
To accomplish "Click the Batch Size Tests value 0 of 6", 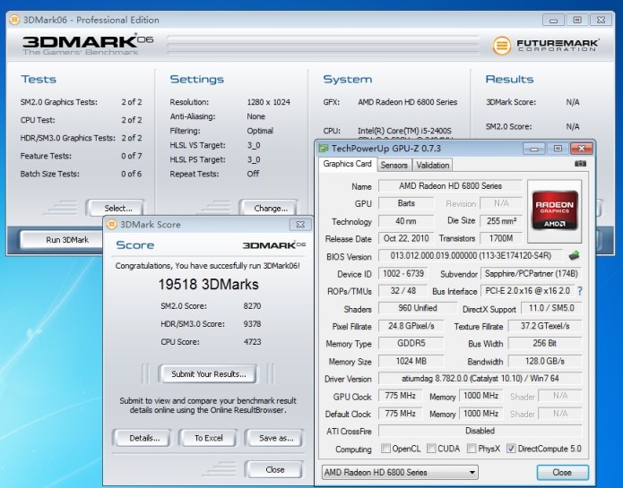I will (132, 174).
